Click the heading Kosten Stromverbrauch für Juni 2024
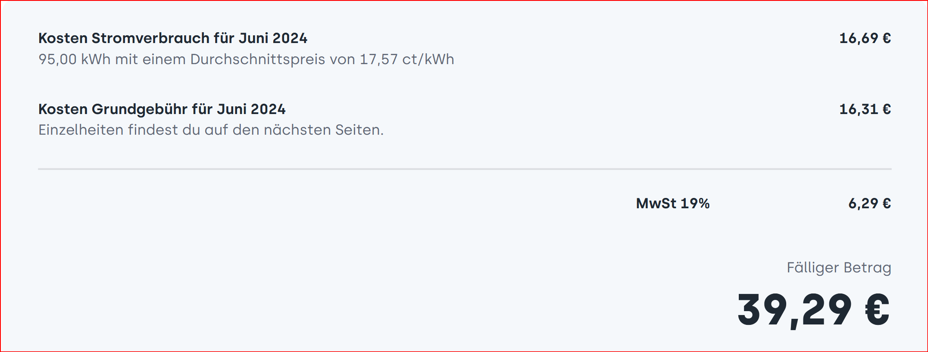This screenshot has width=928, height=352. 173,38
